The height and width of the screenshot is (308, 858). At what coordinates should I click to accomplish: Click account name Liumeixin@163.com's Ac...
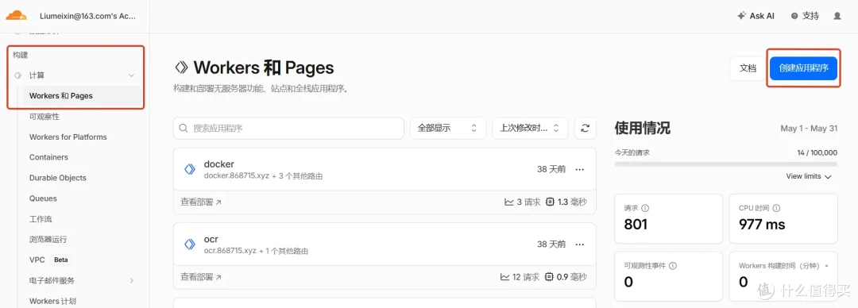click(x=87, y=16)
